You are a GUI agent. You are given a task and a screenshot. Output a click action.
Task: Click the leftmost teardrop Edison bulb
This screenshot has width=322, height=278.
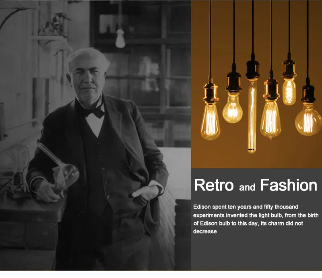(x=210, y=121)
